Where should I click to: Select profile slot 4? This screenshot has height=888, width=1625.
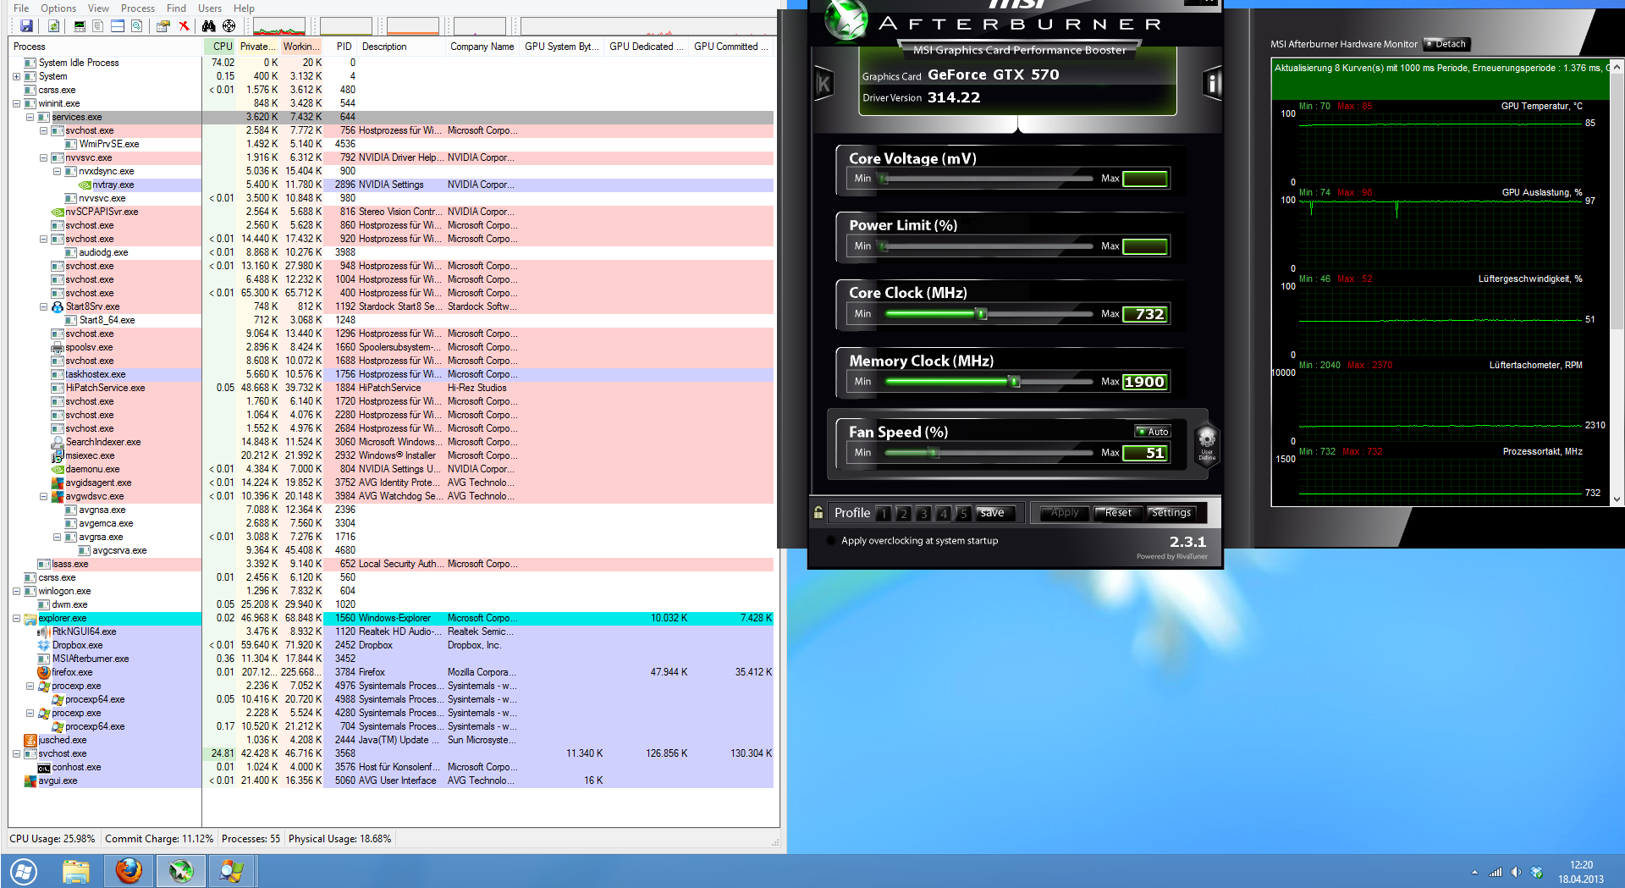tap(944, 513)
